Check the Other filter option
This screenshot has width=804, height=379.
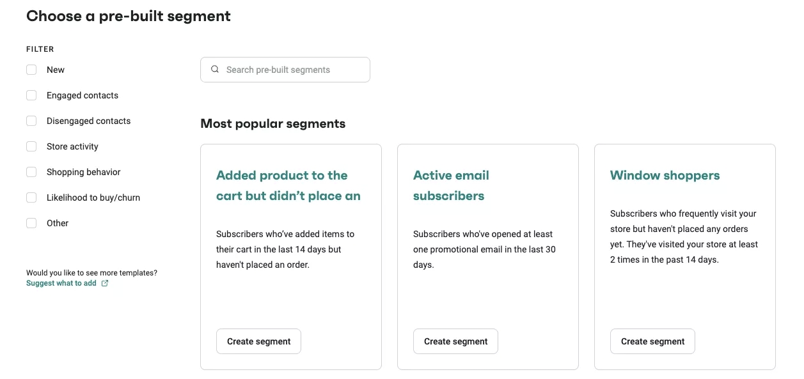tap(31, 223)
